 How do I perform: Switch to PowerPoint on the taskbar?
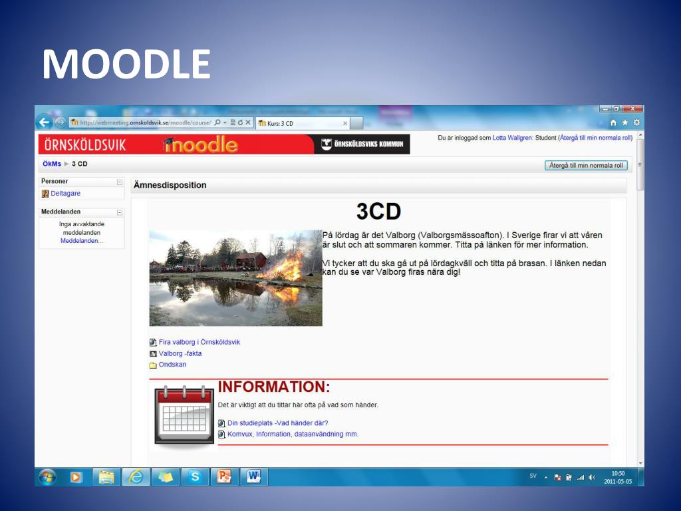224,477
